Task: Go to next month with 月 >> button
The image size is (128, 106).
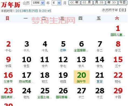Action: pyautogui.click(x=99, y=3)
